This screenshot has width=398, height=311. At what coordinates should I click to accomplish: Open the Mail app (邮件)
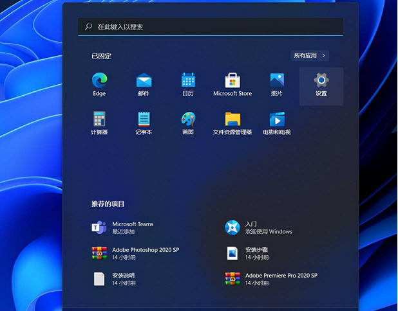(x=144, y=80)
